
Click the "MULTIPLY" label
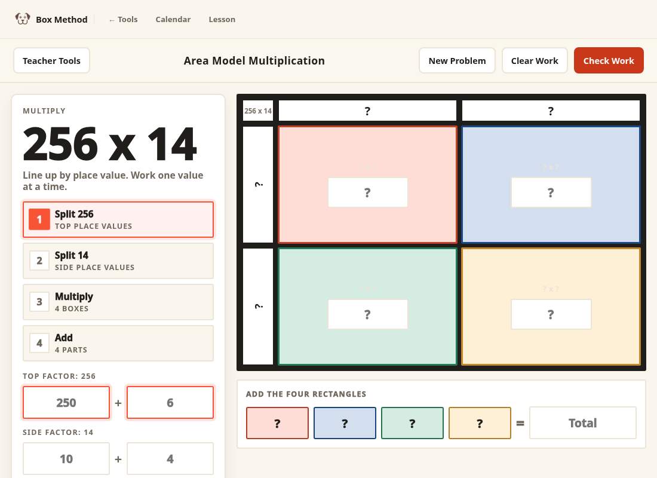tap(44, 111)
